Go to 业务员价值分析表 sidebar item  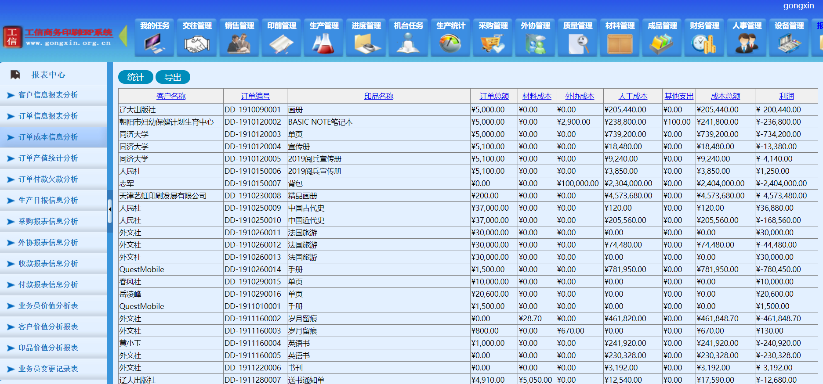(x=48, y=306)
